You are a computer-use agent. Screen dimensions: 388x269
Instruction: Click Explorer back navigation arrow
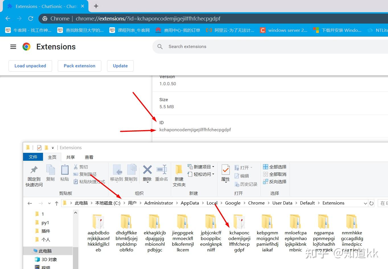[30, 203]
